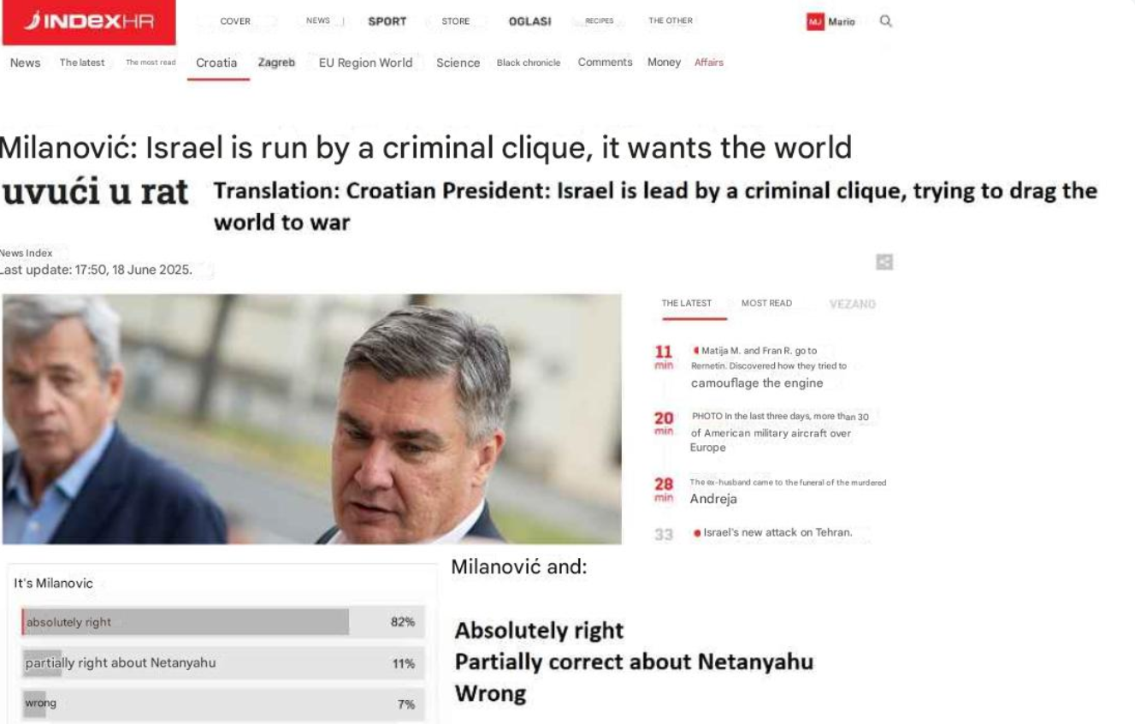Open the Mario user profile name
Viewport: 1135px width, 724px height.
coord(842,21)
